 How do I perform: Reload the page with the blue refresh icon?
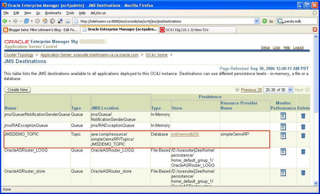[x=26, y=21]
